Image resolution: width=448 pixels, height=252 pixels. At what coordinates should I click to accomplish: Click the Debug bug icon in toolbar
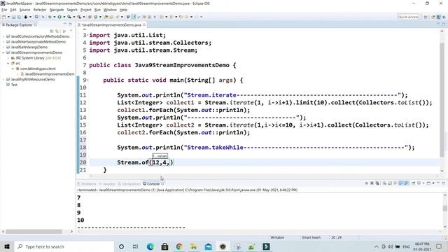coord(50,17)
